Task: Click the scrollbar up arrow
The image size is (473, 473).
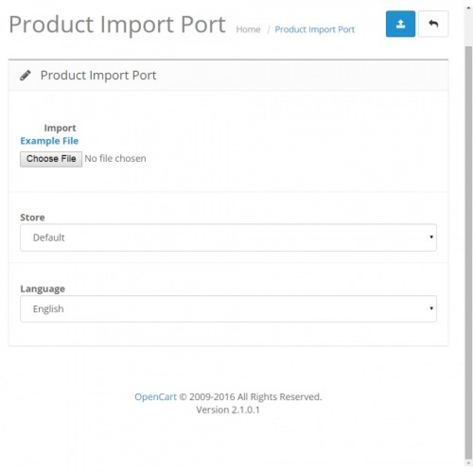Action: (x=469, y=8)
